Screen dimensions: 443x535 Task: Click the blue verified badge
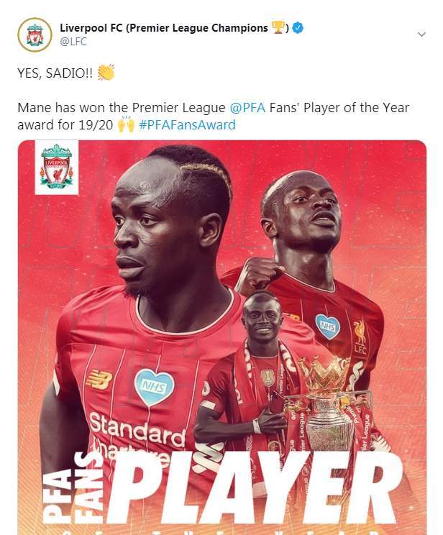(298, 27)
